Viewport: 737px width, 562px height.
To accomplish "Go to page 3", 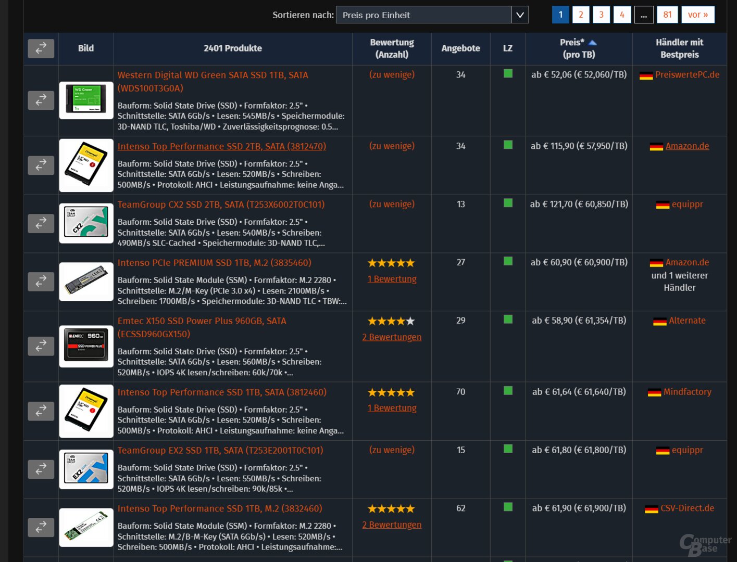I will 601,15.
